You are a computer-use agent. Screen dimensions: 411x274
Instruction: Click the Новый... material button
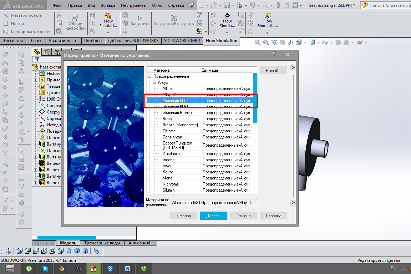[x=273, y=70]
